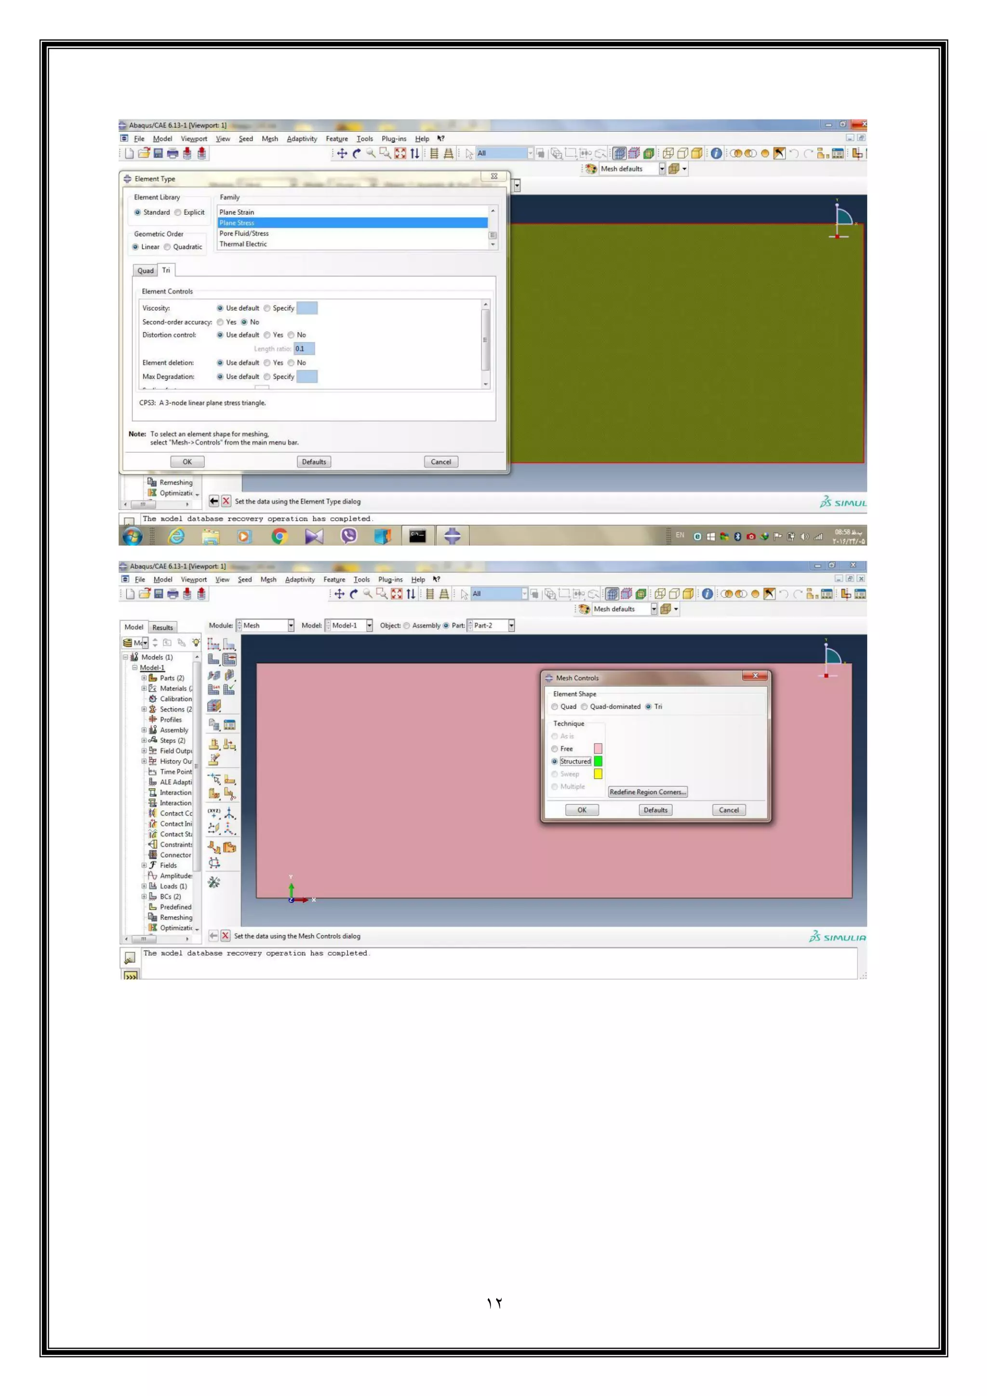Open Google Chrome from the Windows taskbar
Image resolution: width=987 pixels, height=1396 pixels.
click(280, 536)
